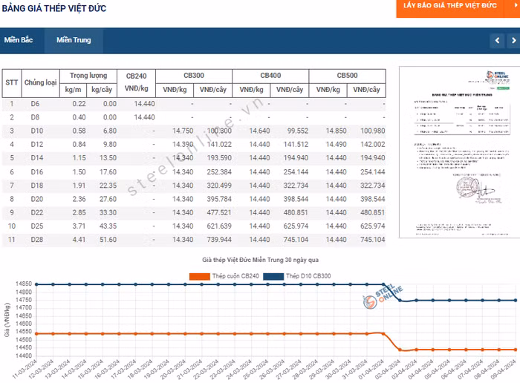Switch to the Miền Bắc tab
The height and width of the screenshot is (383, 520).
pos(19,40)
